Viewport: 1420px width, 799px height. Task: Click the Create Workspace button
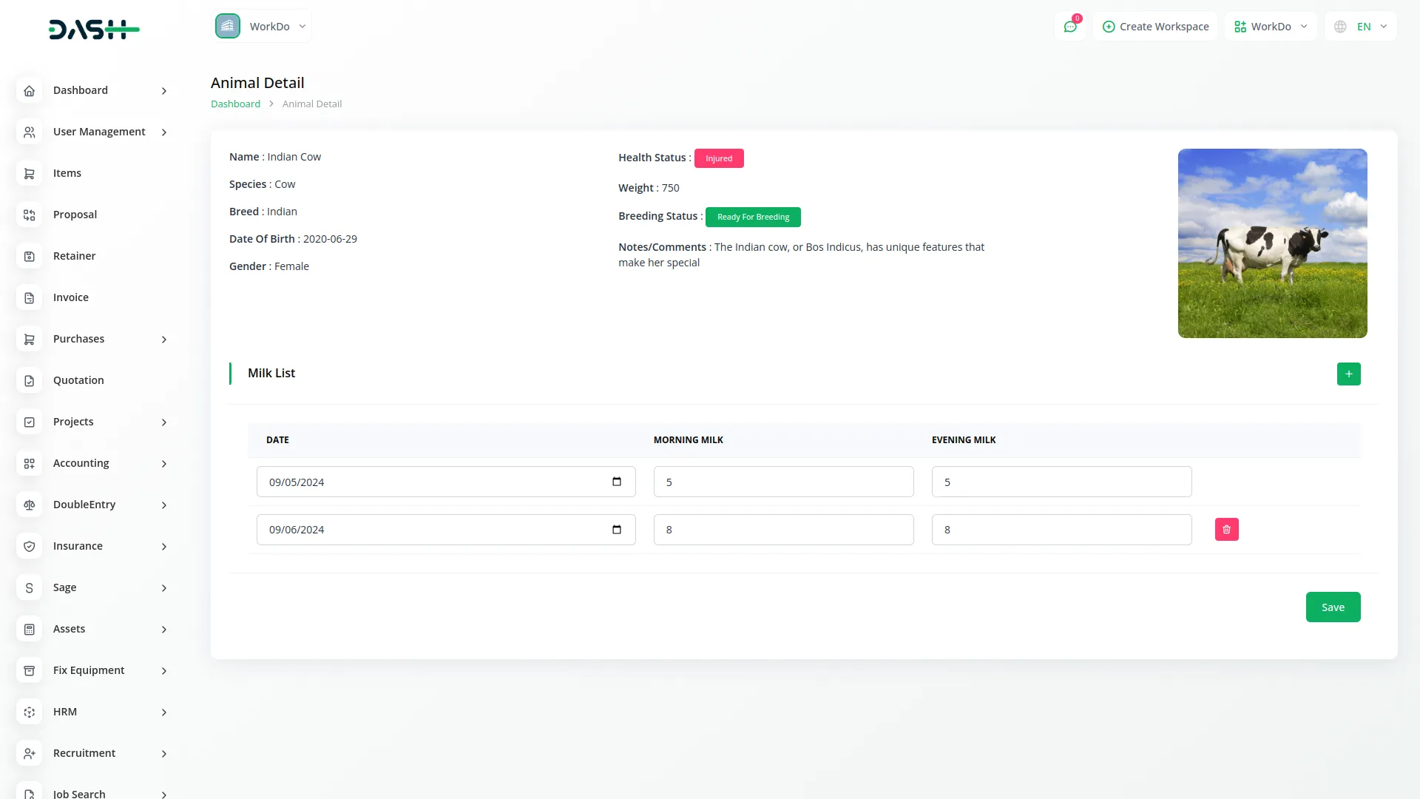1155,27
